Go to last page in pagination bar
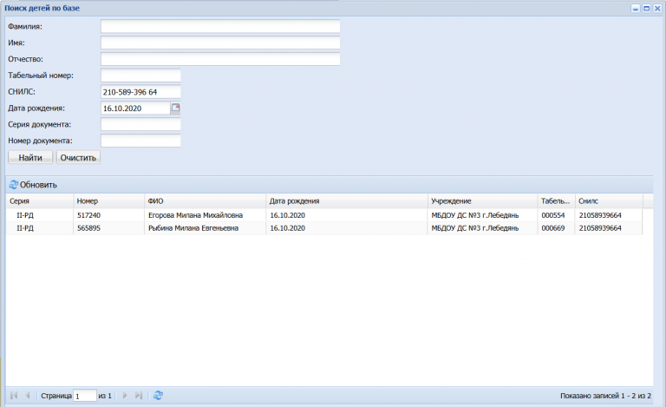 point(139,396)
